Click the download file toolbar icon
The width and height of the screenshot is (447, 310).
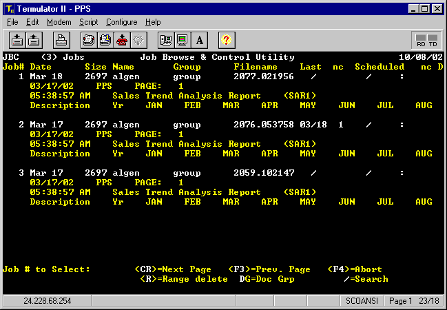pyautogui.click(x=17, y=40)
